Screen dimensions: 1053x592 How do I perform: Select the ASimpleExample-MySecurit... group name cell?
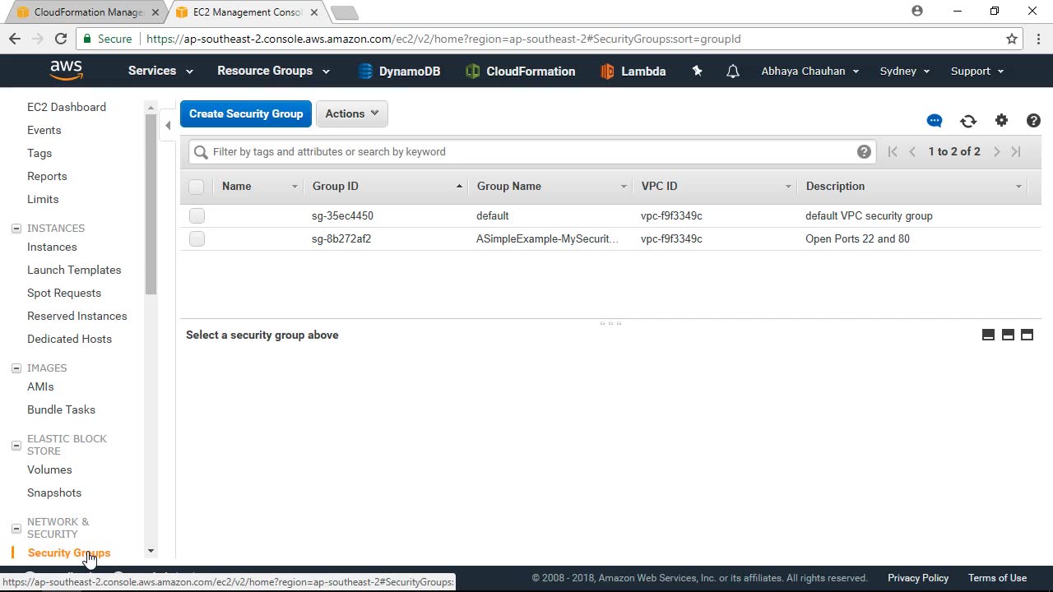[547, 238]
